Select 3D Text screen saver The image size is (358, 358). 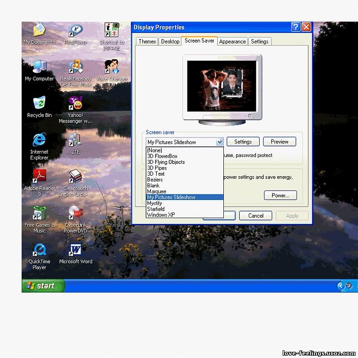pyautogui.click(x=184, y=174)
